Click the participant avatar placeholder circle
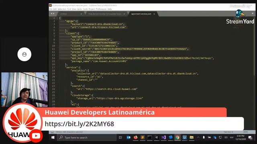Image resolution: width=257 pixels, height=144 pixels. click(24, 54)
